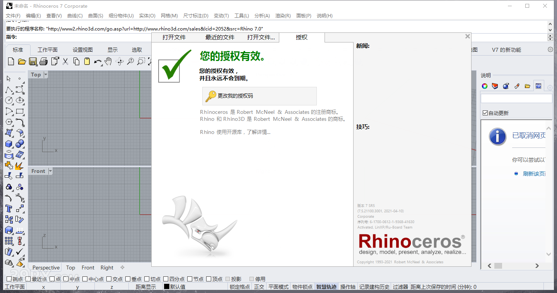Click the Explode icon in the left sidebar

20,165
